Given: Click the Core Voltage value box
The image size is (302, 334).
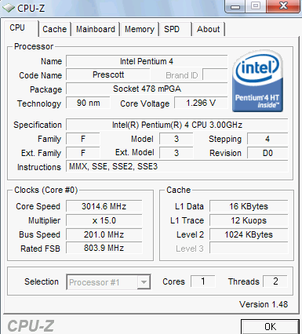Looking at the screenshot, I should pyautogui.click(x=201, y=103).
